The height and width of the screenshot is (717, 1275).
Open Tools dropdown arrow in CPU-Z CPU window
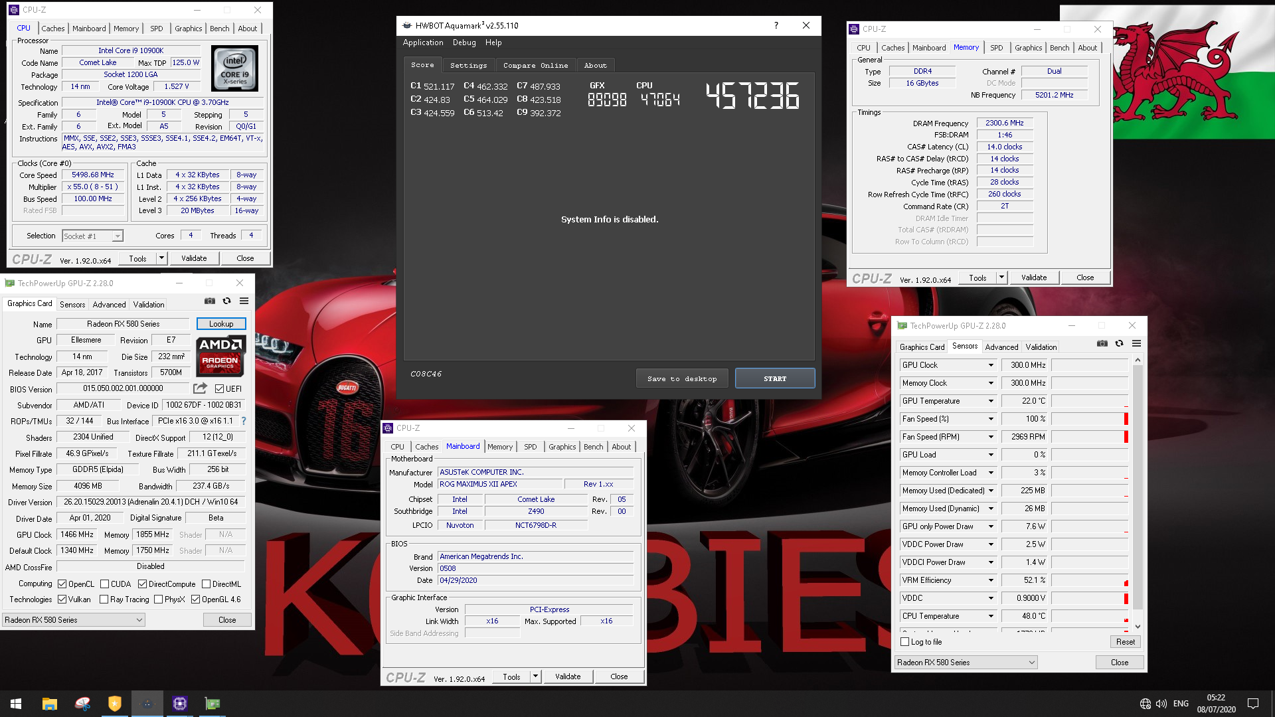(161, 258)
